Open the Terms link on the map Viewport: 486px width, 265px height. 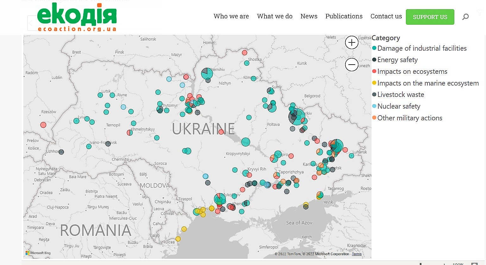tap(357, 254)
